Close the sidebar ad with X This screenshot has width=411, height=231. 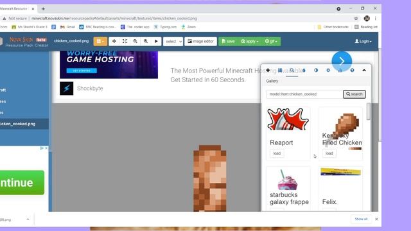coord(46,148)
